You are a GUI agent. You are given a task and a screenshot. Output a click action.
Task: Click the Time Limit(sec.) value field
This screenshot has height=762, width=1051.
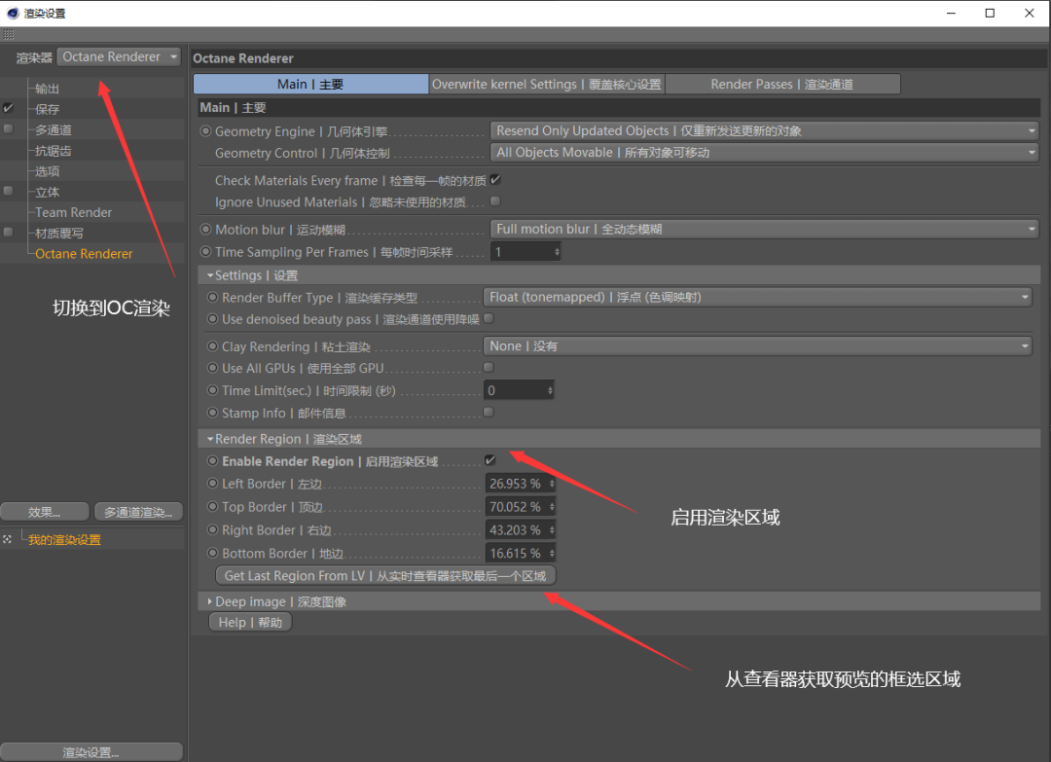point(518,390)
